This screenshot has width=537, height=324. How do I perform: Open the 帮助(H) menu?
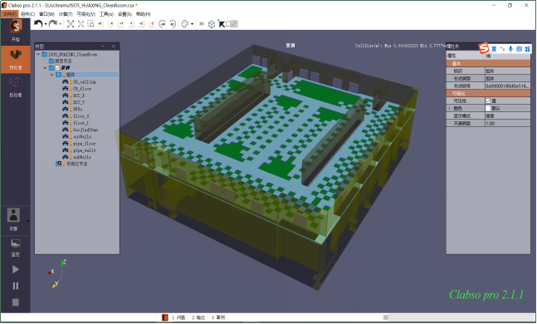(x=143, y=14)
